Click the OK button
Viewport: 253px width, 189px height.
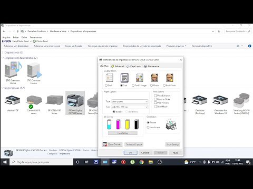coord(130,153)
